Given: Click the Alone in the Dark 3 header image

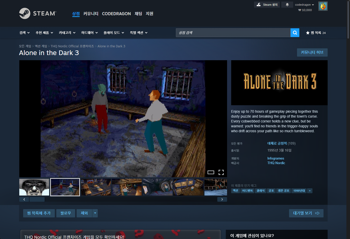Looking at the screenshot, I should click(x=279, y=83).
